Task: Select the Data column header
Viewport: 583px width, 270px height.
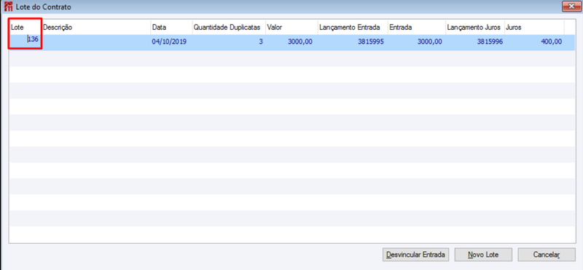Action: coord(171,27)
